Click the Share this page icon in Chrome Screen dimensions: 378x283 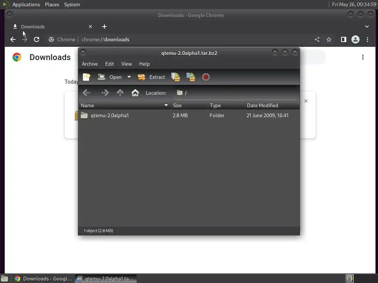pos(317,39)
